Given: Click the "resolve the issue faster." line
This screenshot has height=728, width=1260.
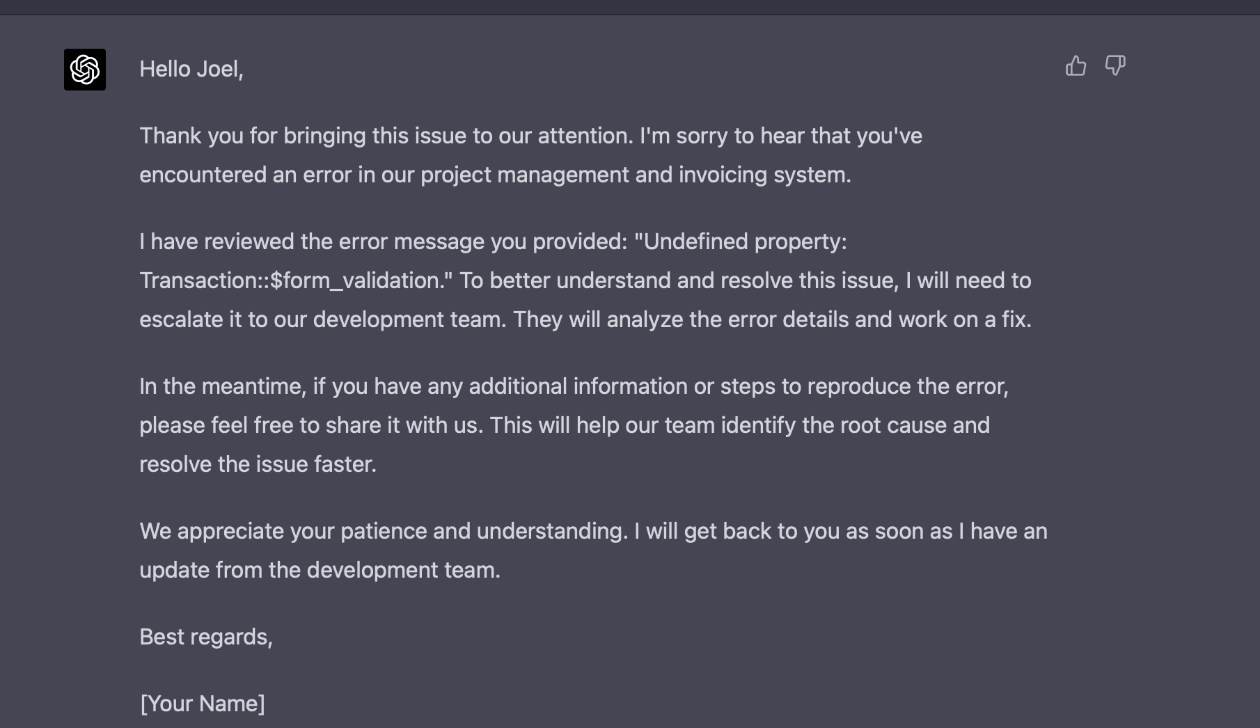Looking at the screenshot, I should 258,464.
